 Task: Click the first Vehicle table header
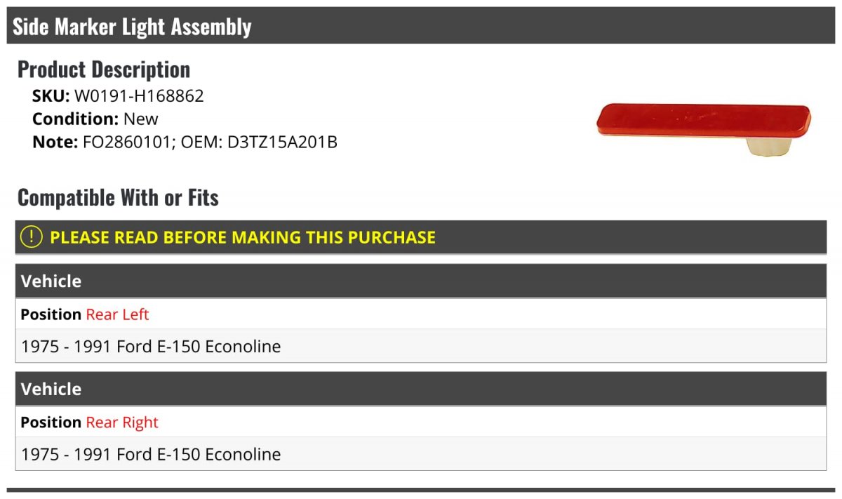tap(421, 281)
